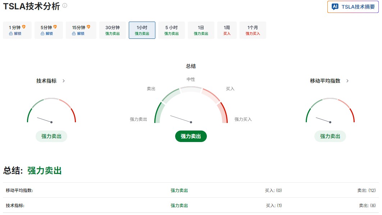Expand the 移动平均指数 section chevron

[347, 81]
